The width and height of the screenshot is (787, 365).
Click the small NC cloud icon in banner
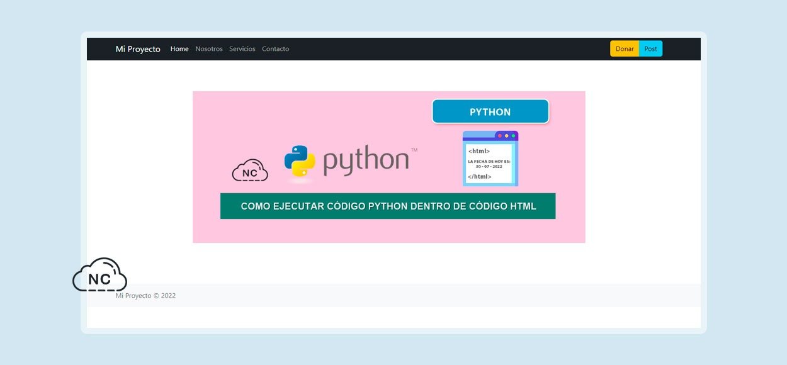click(250, 171)
